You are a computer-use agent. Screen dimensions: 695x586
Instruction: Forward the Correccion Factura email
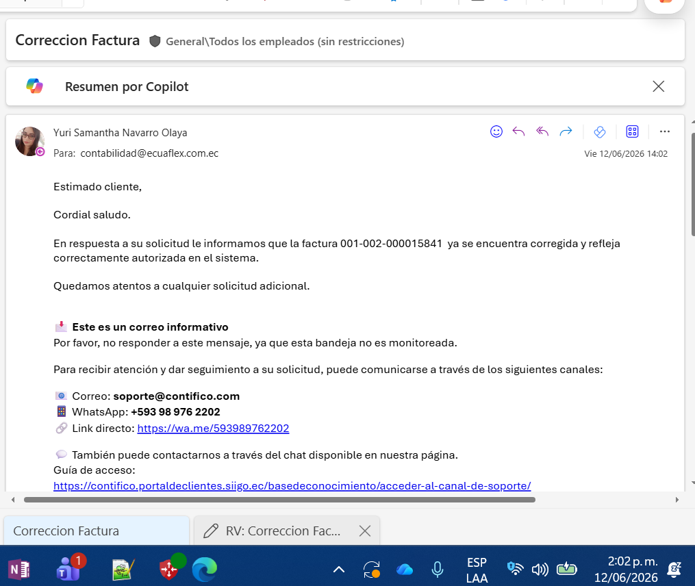pos(566,131)
